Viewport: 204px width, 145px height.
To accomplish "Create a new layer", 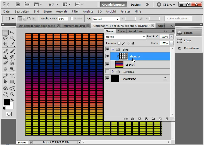I will coord(160,119).
